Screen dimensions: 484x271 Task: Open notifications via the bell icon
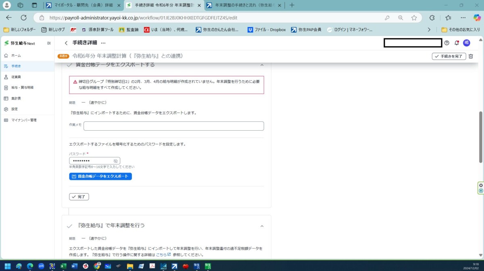(x=457, y=43)
